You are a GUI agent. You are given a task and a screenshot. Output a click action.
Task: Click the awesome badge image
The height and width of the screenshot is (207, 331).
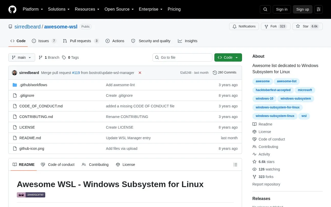click(31, 195)
